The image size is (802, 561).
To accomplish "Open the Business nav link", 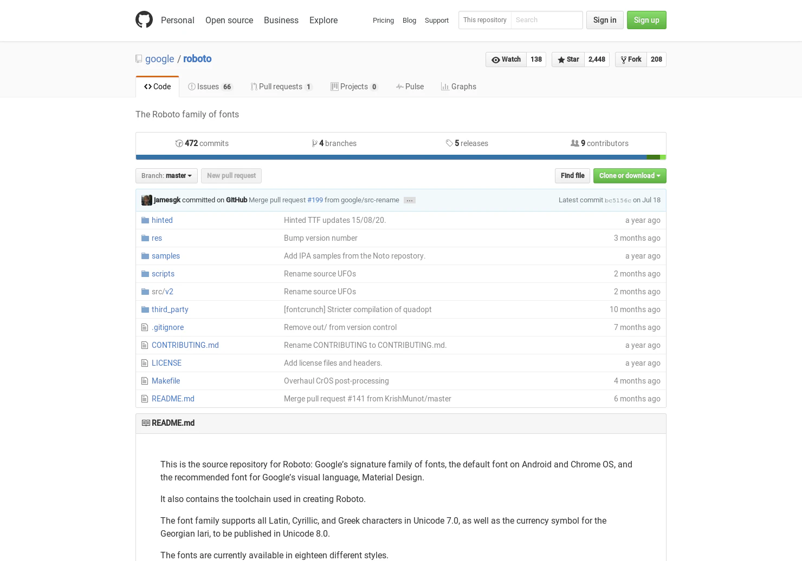I will (x=281, y=20).
